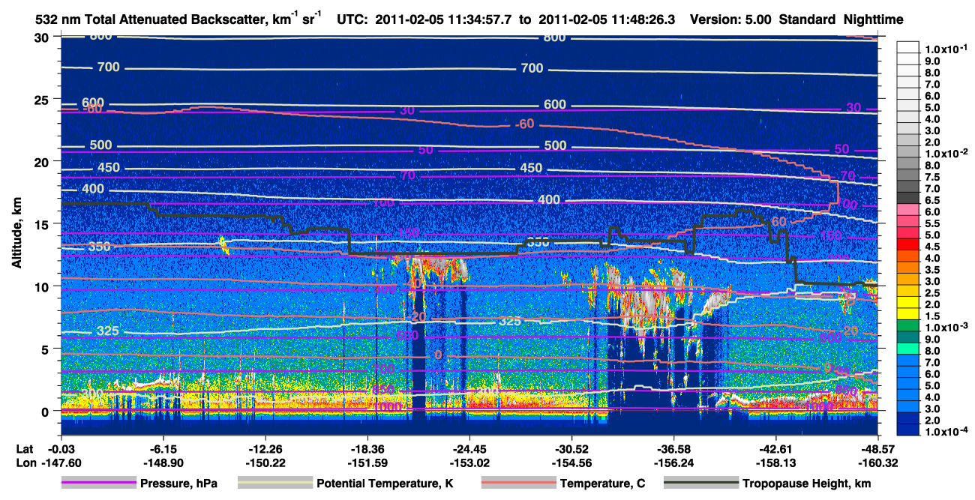
Task: Click the salmon Temperature legend line sample
Action: click(519, 484)
